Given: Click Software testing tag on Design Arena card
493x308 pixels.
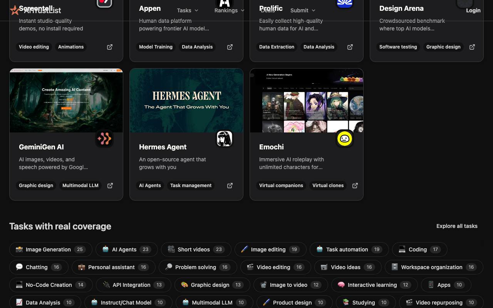Looking at the screenshot, I should pos(398,47).
